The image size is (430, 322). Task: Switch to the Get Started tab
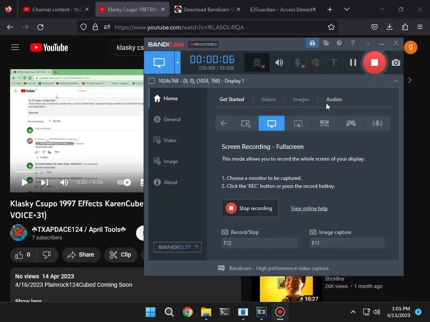[232, 99]
